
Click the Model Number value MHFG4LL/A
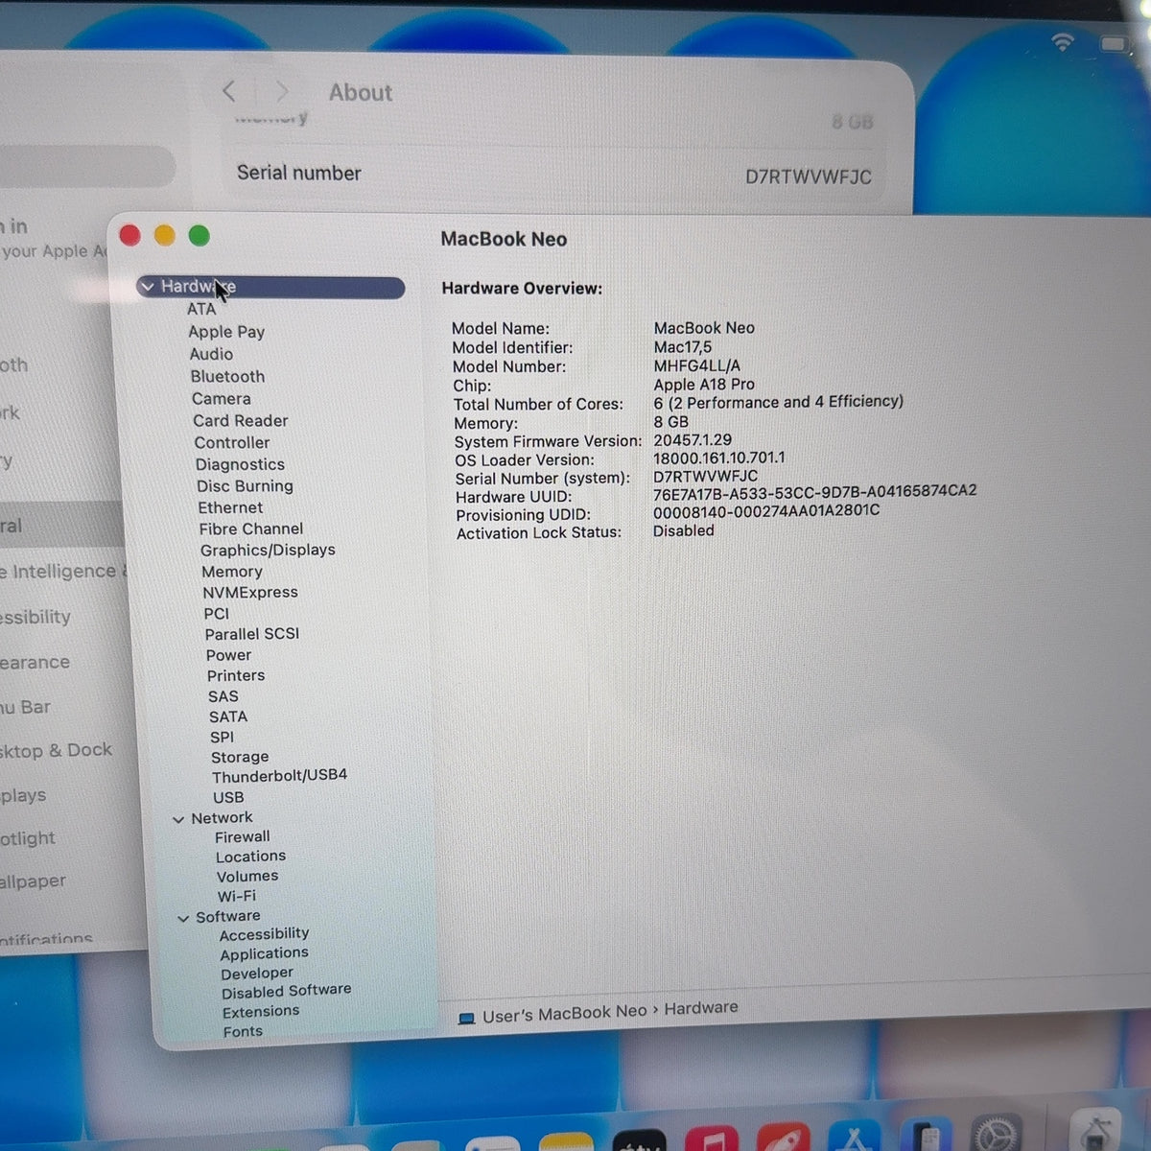point(697,366)
